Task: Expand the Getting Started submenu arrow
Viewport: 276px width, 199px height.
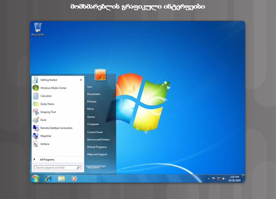Action: tap(81, 80)
